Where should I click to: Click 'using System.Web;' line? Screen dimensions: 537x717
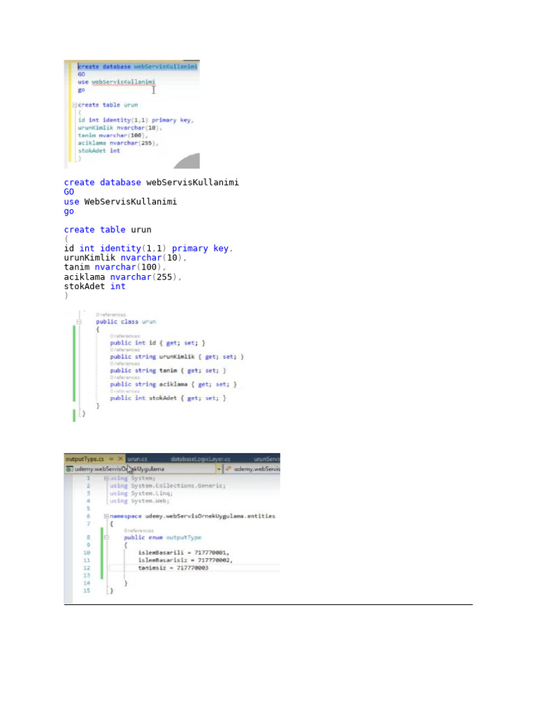tap(139, 501)
